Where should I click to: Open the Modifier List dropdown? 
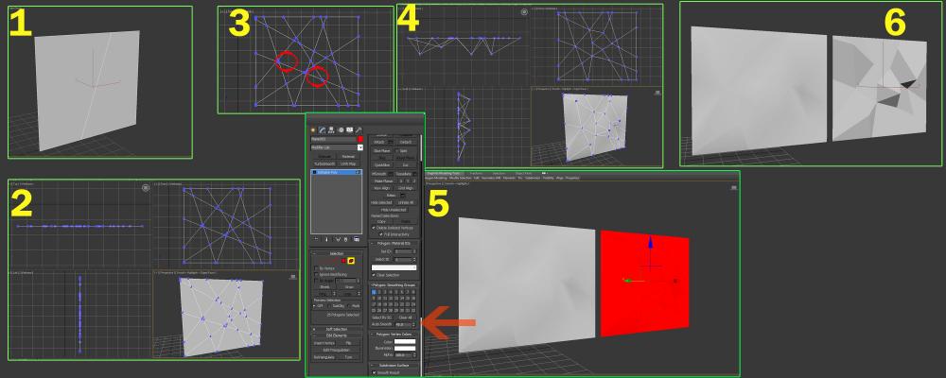pos(360,147)
